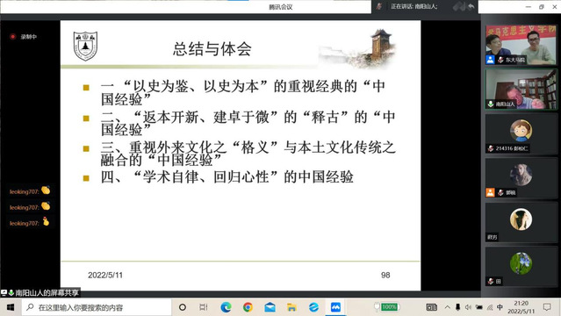The height and width of the screenshot is (316, 561).
Task: Open Task View on the taskbar
Action: pyautogui.click(x=204, y=307)
